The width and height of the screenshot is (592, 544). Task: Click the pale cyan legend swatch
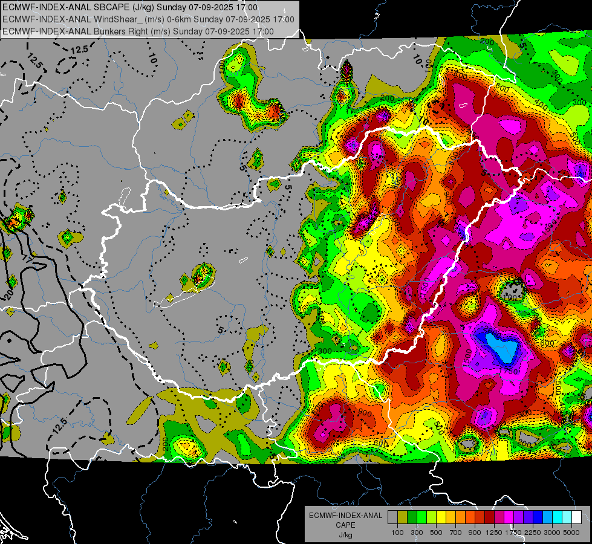(567, 517)
